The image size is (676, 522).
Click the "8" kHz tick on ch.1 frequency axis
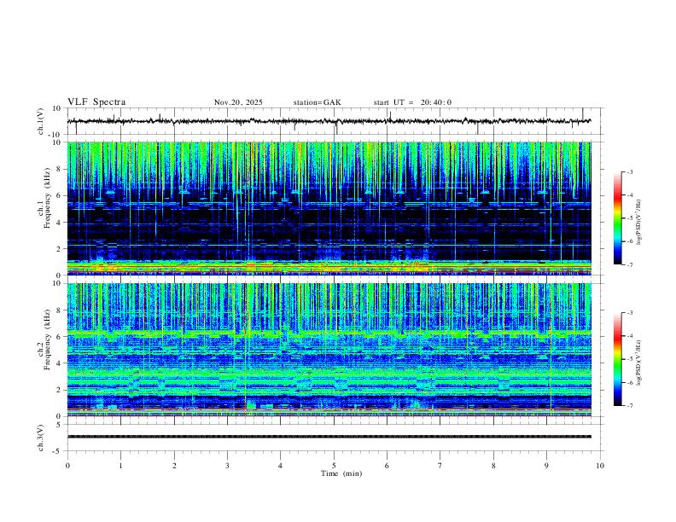pyautogui.click(x=60, y=169)
